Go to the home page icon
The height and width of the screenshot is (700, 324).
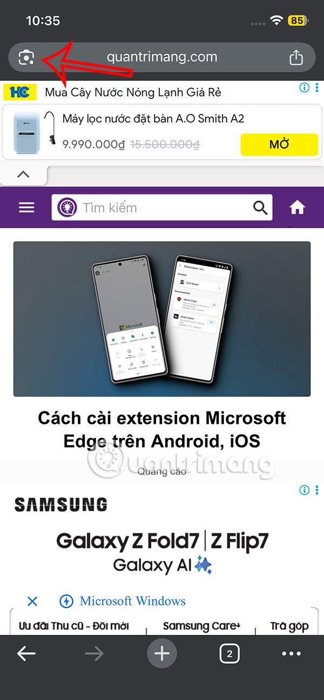(298, 208)
